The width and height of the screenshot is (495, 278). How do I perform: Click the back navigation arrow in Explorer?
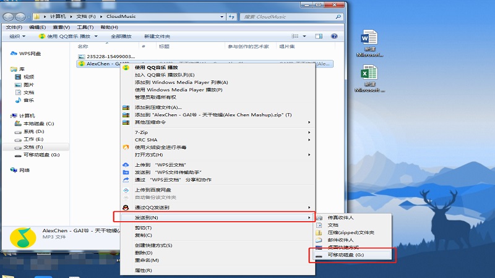(9, 17)
